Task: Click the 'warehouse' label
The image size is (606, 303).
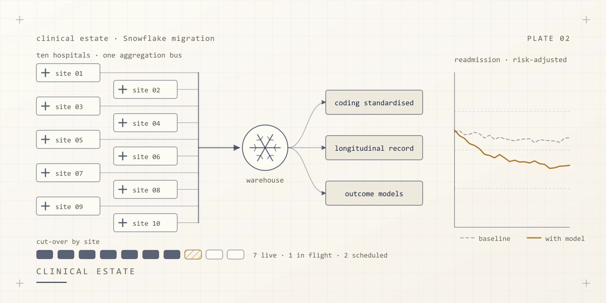Action: pos(265,180)
